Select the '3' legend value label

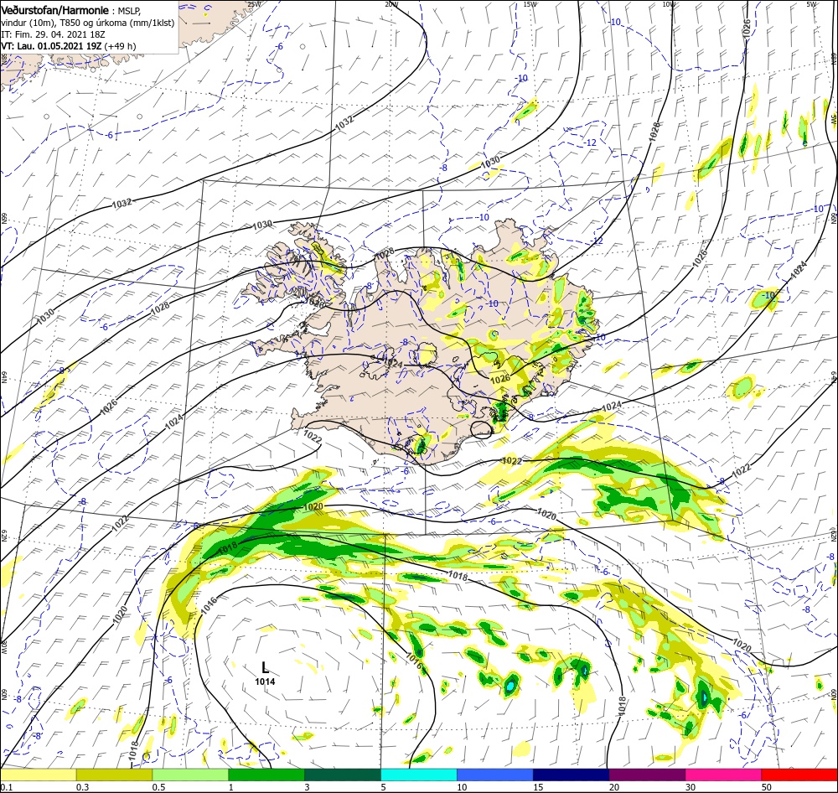307,787
